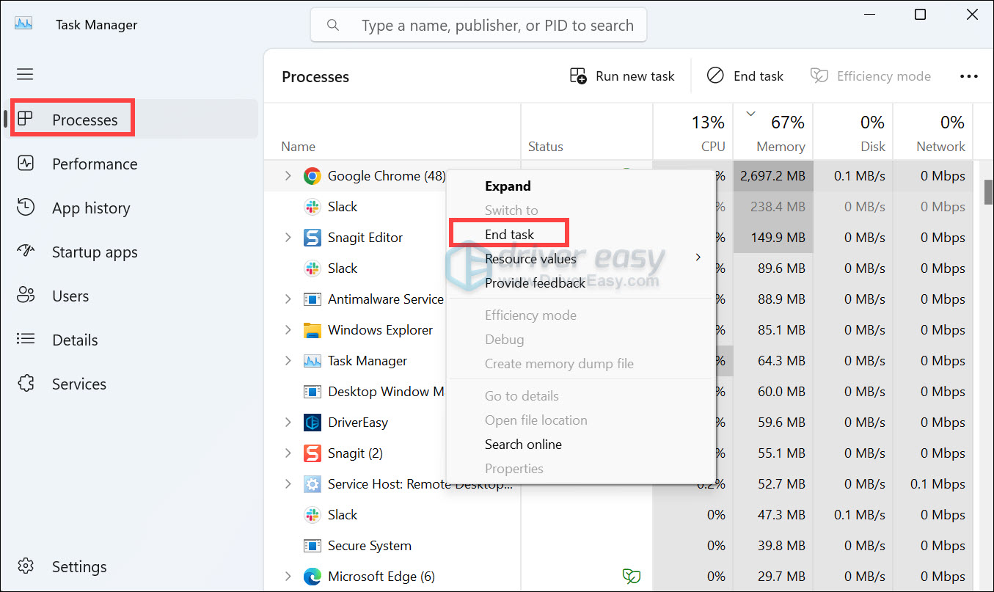This screenshot has height=592, width=994.
Task: Choose Go to details in context menu
Action: (x=580, y=396)
